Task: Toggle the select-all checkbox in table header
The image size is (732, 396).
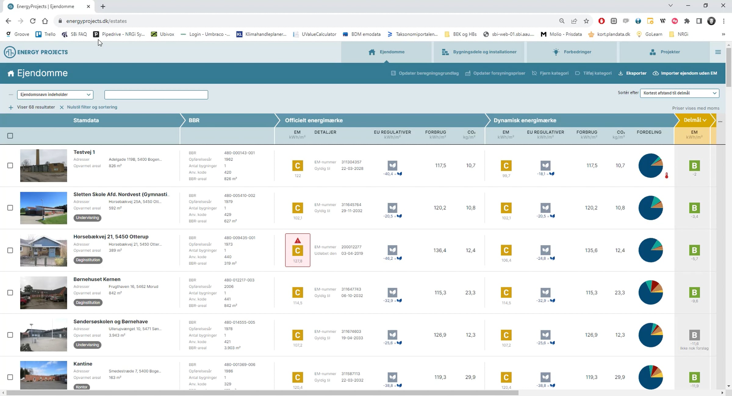Action: coord(10,136)
